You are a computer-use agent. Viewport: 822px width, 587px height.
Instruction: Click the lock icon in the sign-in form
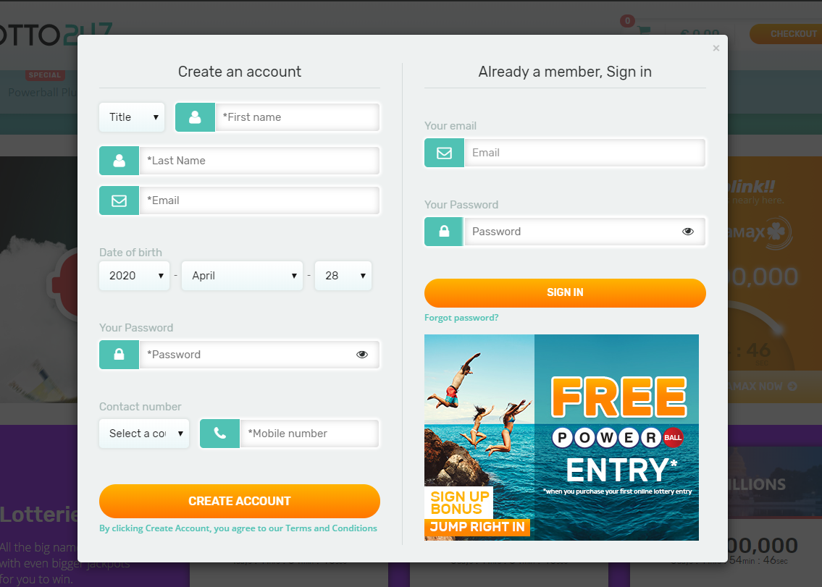[x=444, y=231]
